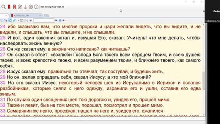Click the blue round info icon
This screenshot has height=124, width=220.
[x=60, y=20]
